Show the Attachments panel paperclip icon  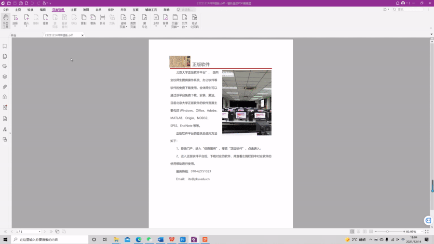point(5,87)
